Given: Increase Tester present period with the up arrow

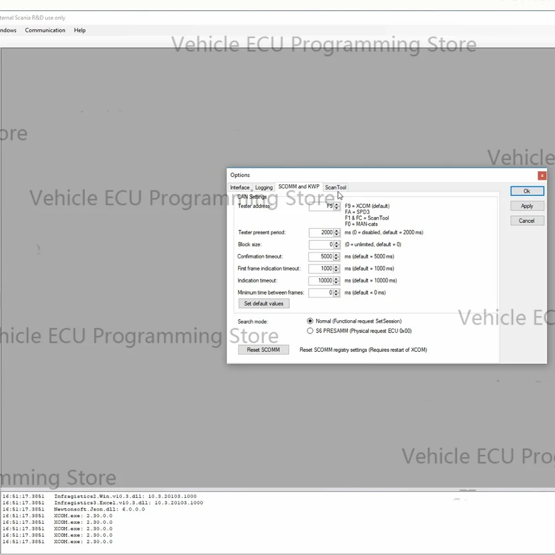Looking at the screenshot, I should 337,231.
